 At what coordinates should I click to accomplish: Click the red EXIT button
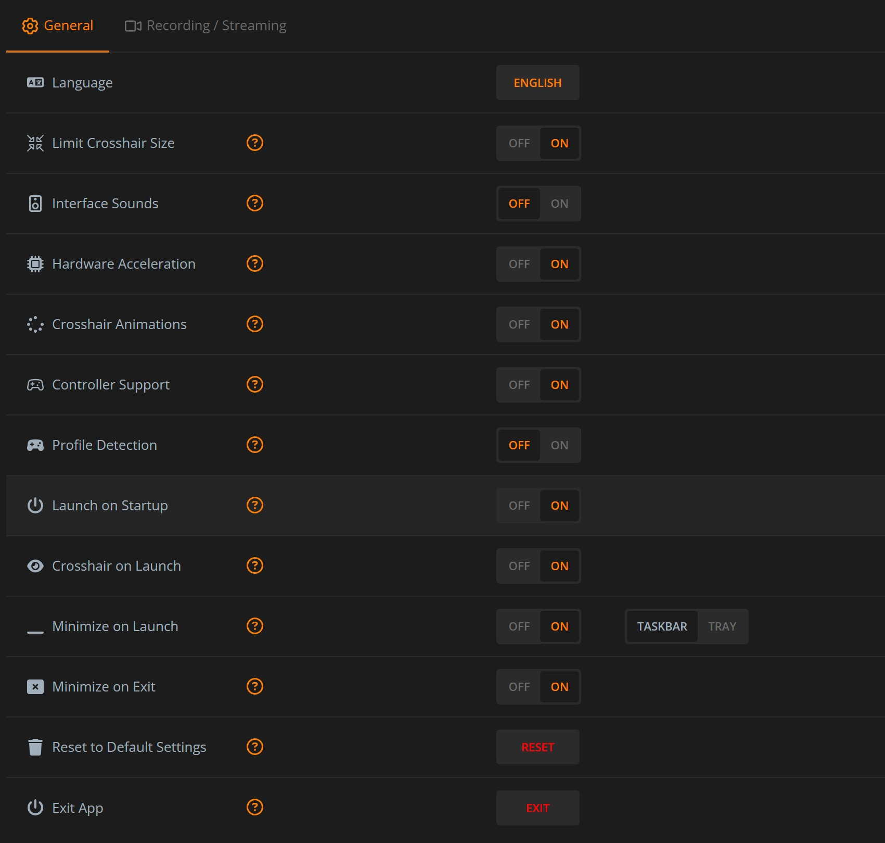(537, 808)
